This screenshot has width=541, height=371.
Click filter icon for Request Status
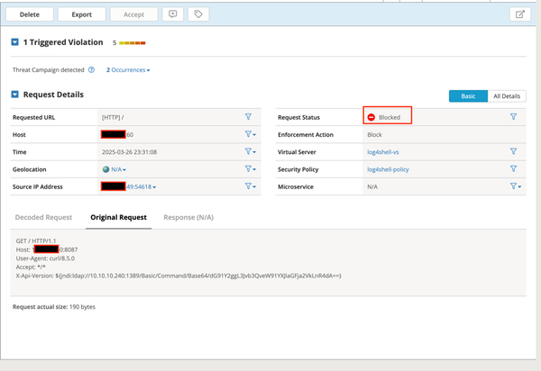(x=513, y=117)
